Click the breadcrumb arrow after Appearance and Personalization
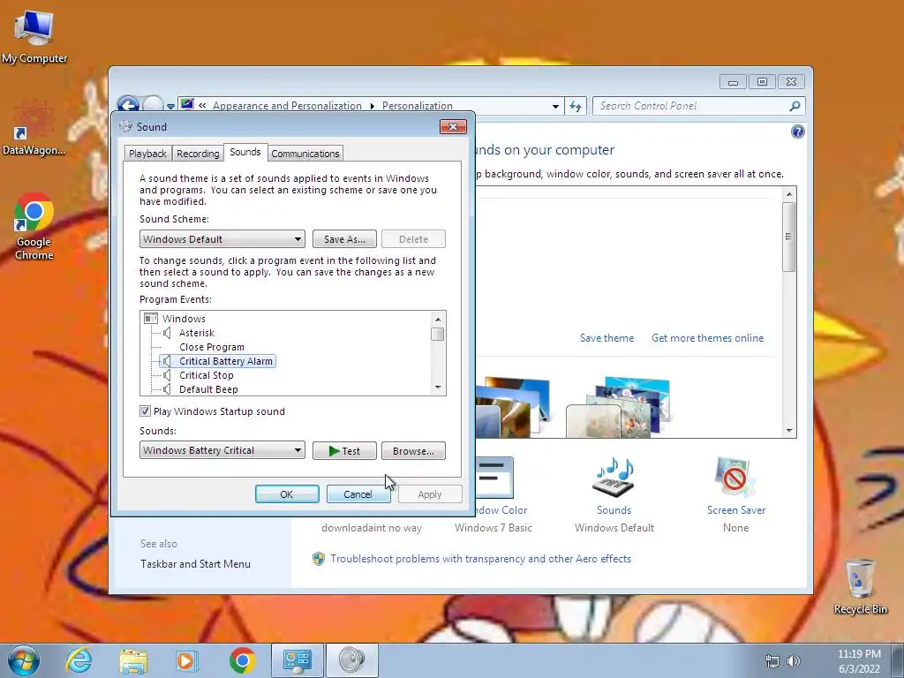The height and width of the screenshot is (678, 904). pyautogui.click(x=373, y=106)
